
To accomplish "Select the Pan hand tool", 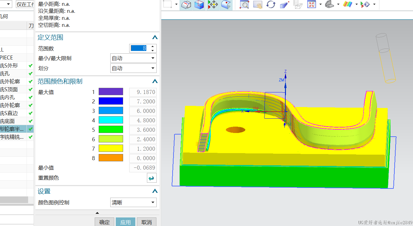I will pos(258,5).
